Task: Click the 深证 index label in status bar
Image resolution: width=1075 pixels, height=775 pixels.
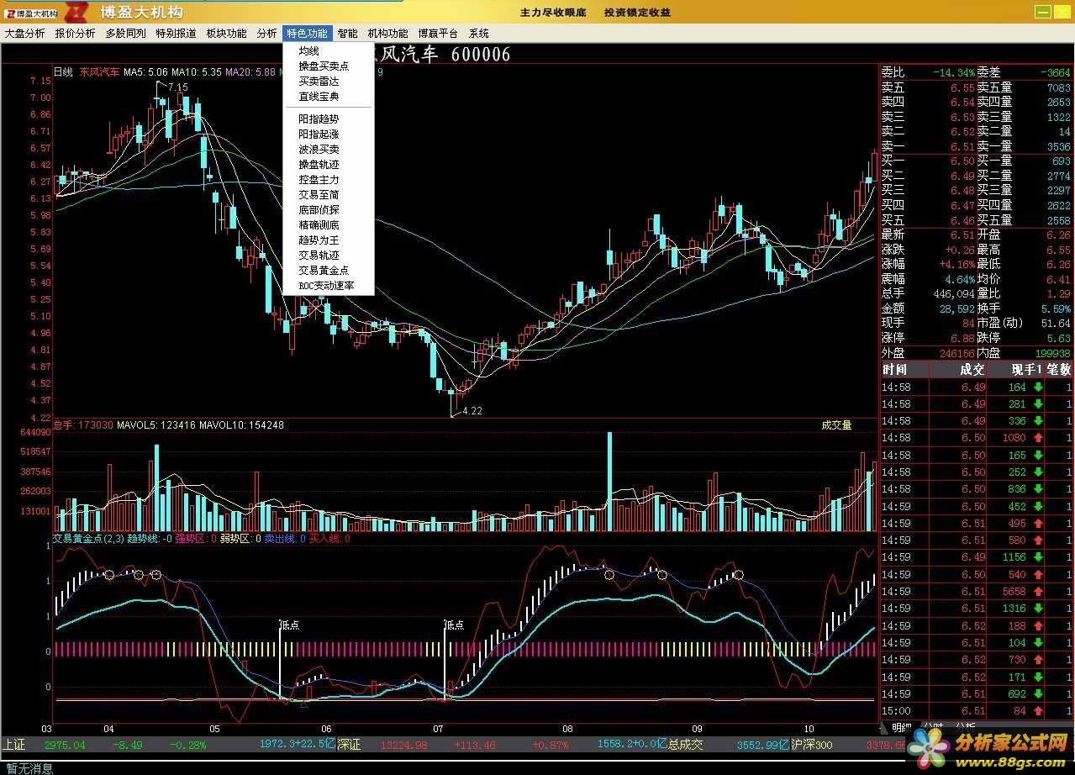Action: pos(349,745)
